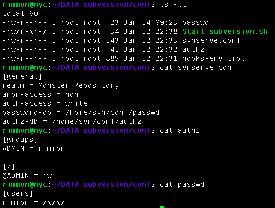
Task: Click the 'cat passwd' command text
Action: [x=182, y=184]
